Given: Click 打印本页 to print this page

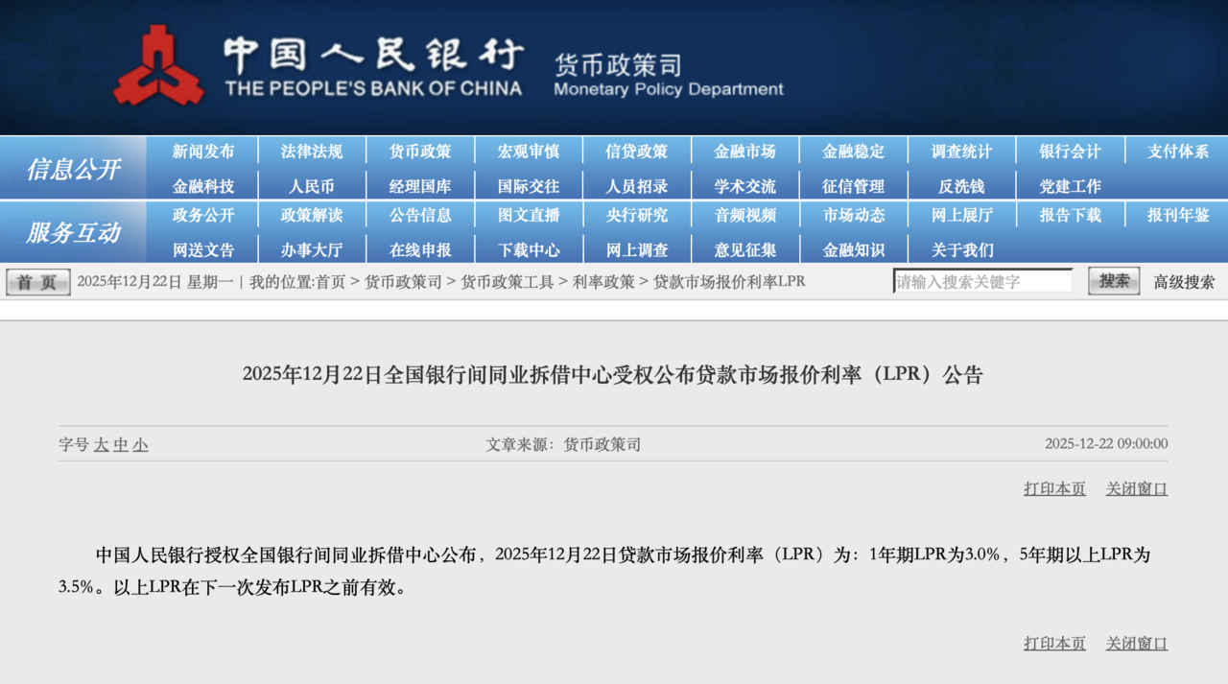Looking at the screenshot, I should point(1053,488).
